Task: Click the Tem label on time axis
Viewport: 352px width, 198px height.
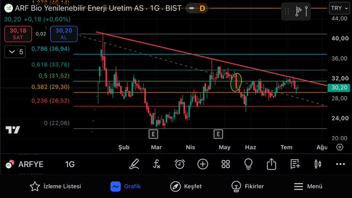Action: point(286,147)
